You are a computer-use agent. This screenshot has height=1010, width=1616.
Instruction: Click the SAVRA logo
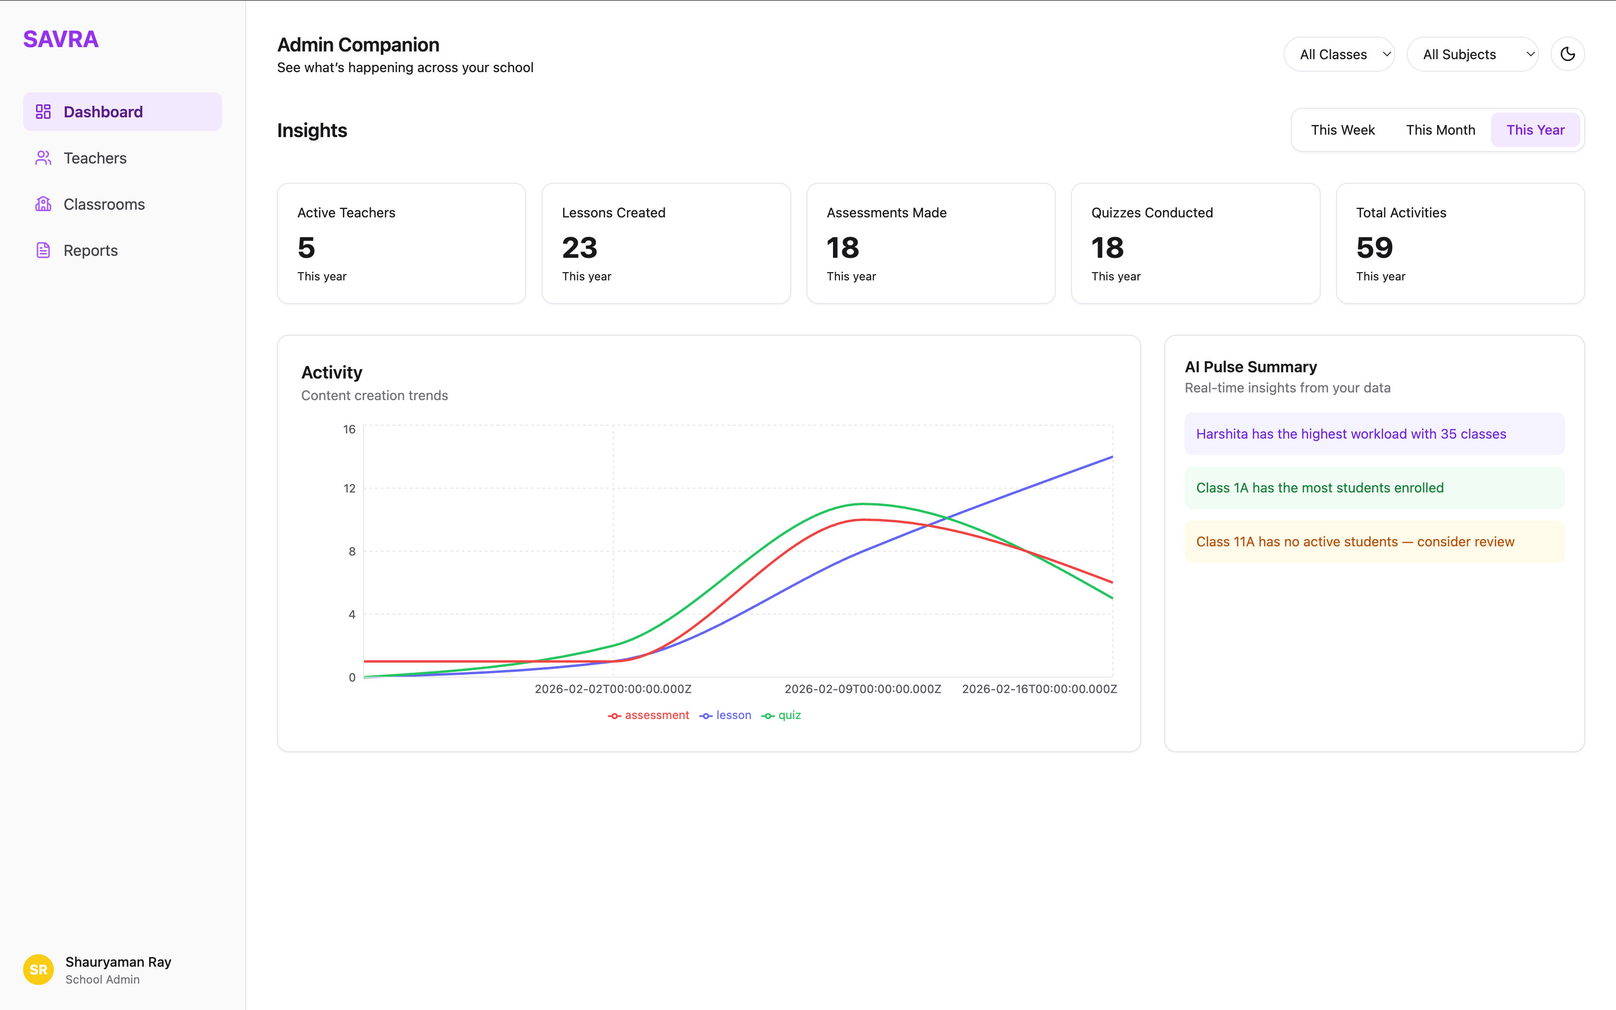click(61, 39)
